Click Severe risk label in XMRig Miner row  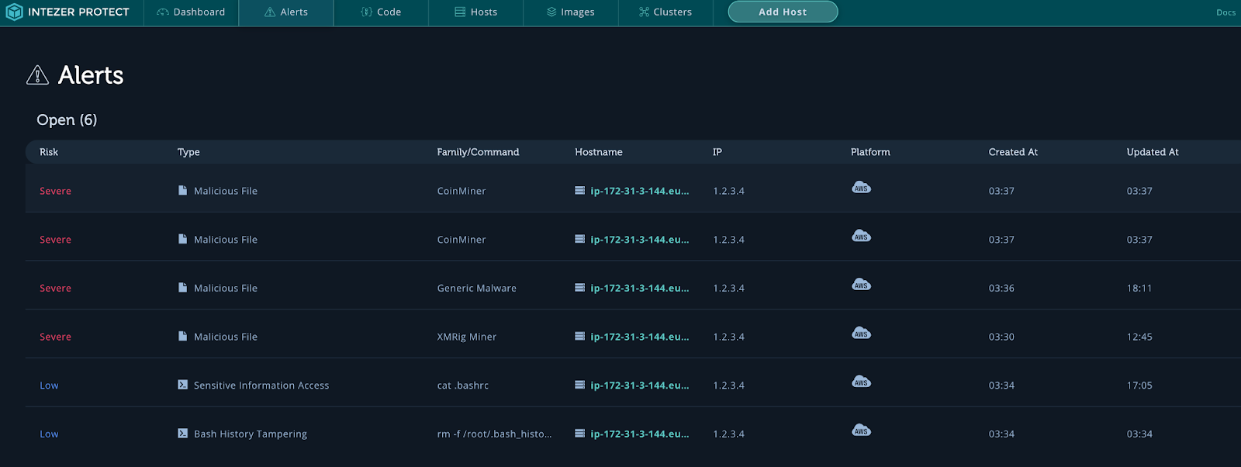[x=55, y=337]
